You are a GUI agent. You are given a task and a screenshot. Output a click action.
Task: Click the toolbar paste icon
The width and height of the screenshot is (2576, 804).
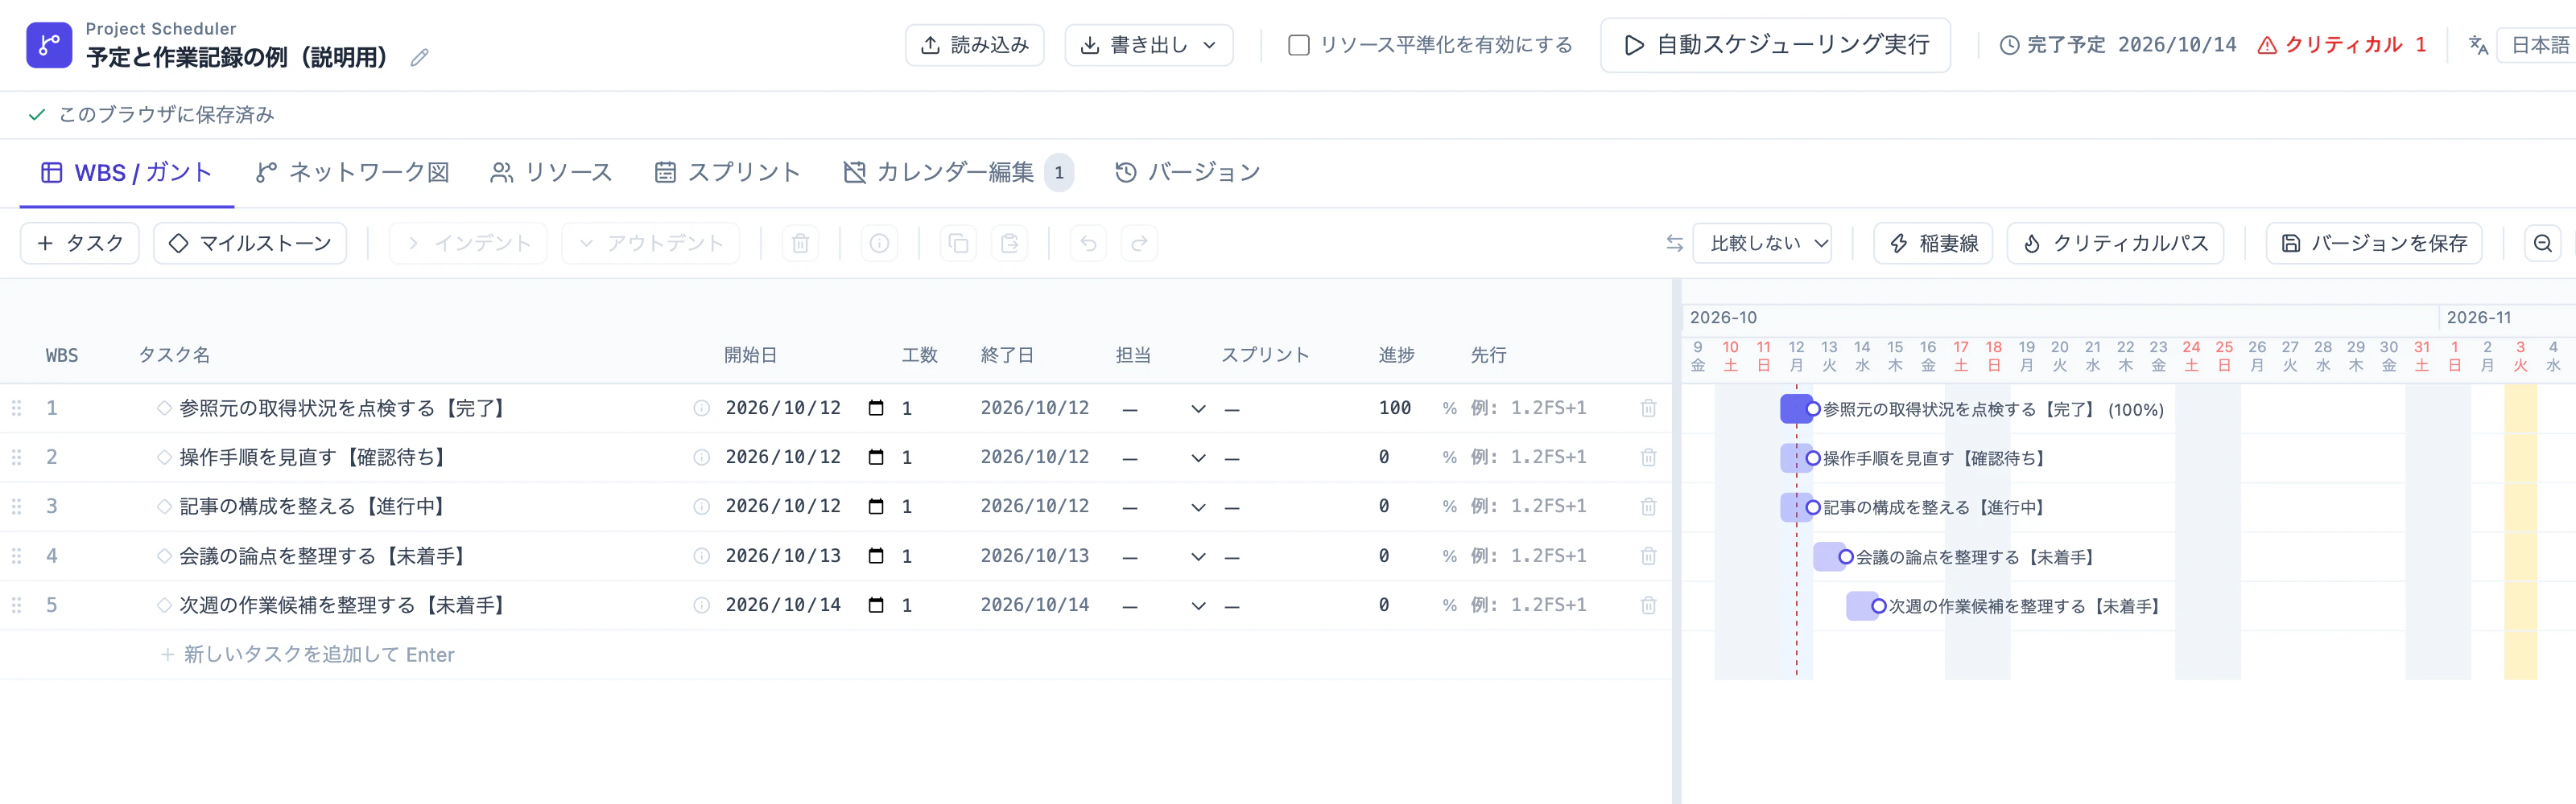point(1009,244)
